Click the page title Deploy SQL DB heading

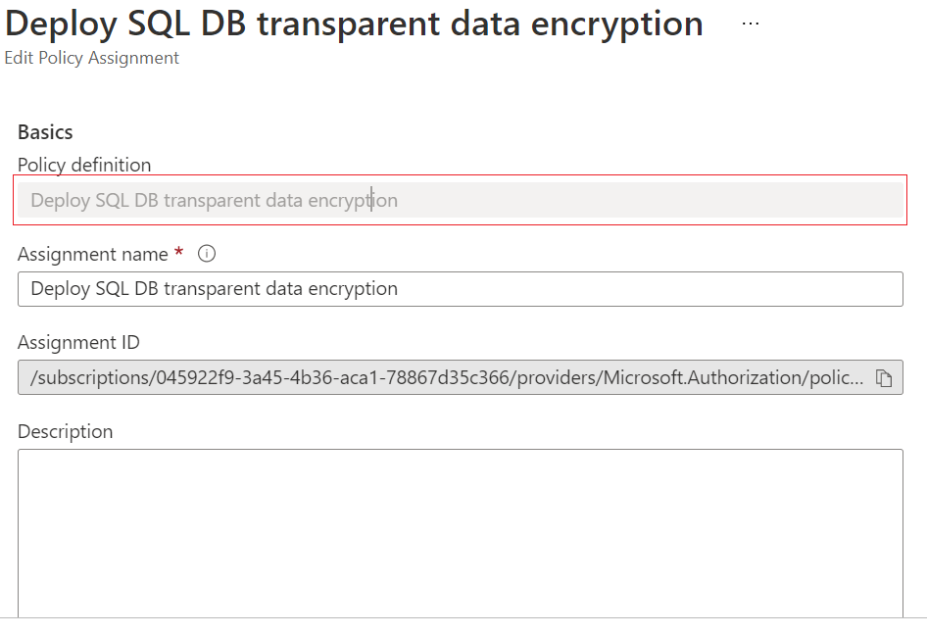point(354,24)
